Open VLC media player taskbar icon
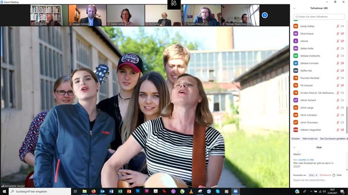The height and width of the screenshot is (195, 348). pyautogui.click(x=191, y=191)
